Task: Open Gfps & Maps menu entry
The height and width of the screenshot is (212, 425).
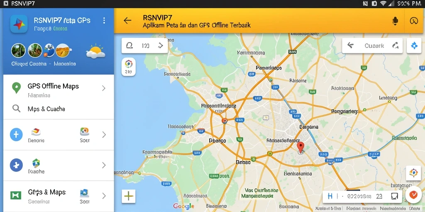Action: pos(59,196)
